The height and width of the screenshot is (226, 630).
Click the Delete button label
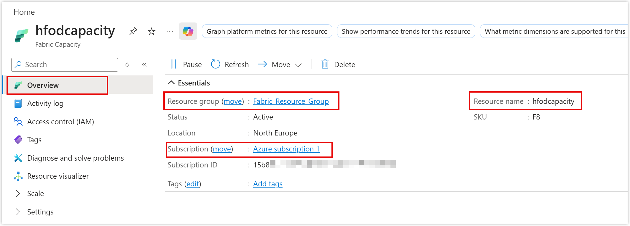(x=344, y=64)
